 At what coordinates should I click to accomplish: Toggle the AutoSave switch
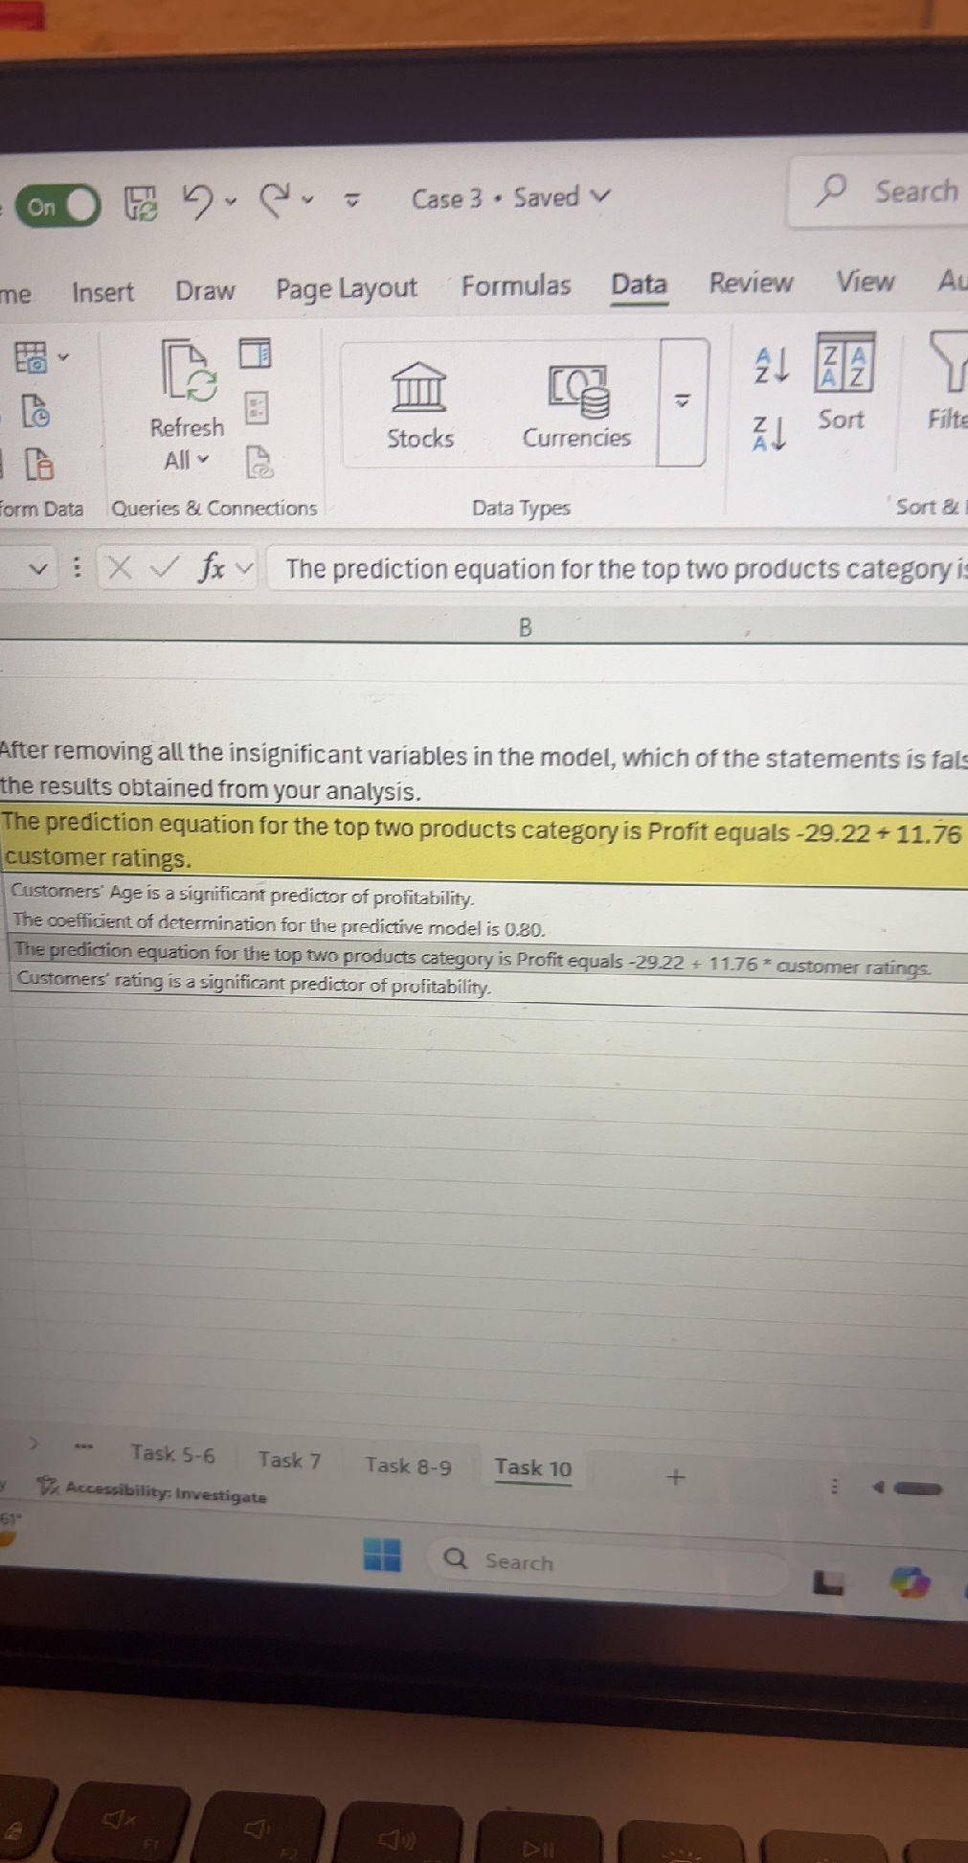[x=57, y=206]
